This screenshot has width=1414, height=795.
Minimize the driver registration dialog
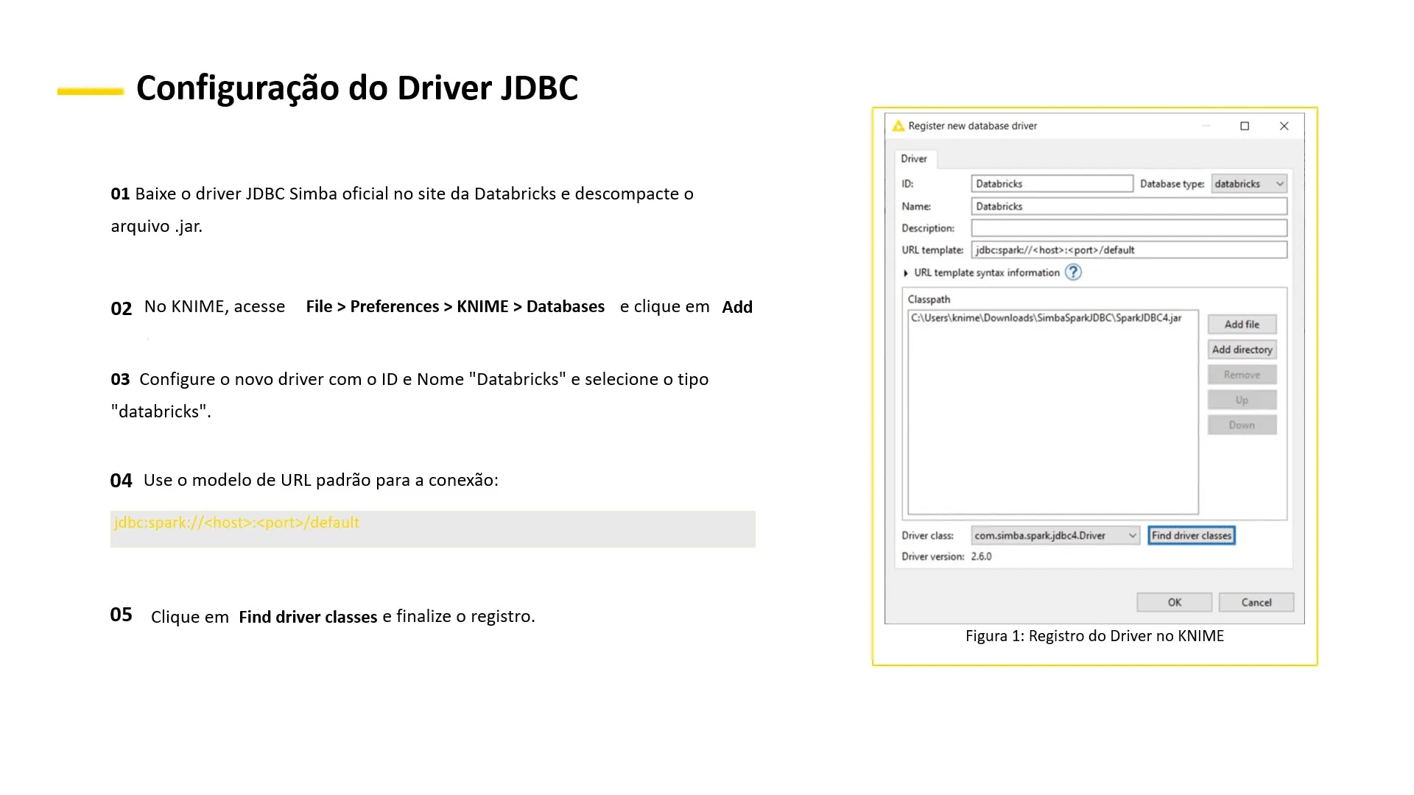pos(1206,126)
